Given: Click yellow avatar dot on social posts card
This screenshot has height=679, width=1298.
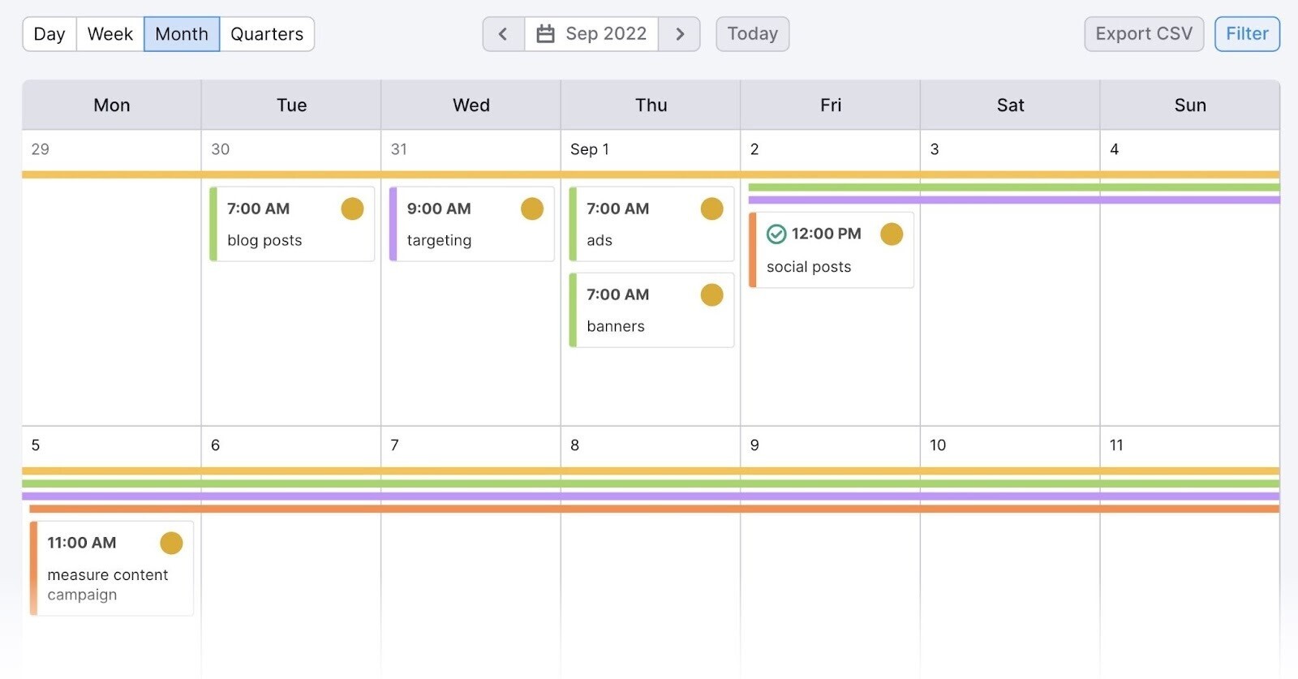Looking at the screenshot, I should pyautogui.click(x=892, y=234).
